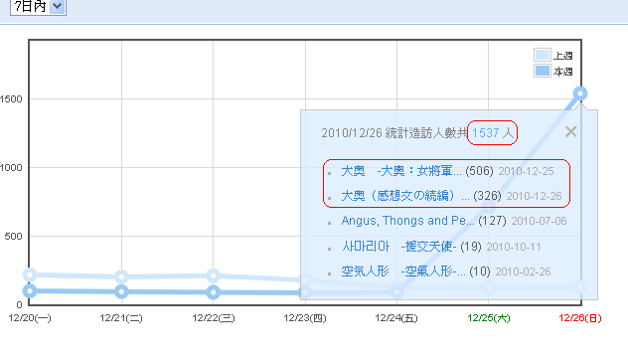Viewport: 628px width, 360px height.
Task: Open the Angus, Thongs and Pe... article link
Action: point(407,221)
